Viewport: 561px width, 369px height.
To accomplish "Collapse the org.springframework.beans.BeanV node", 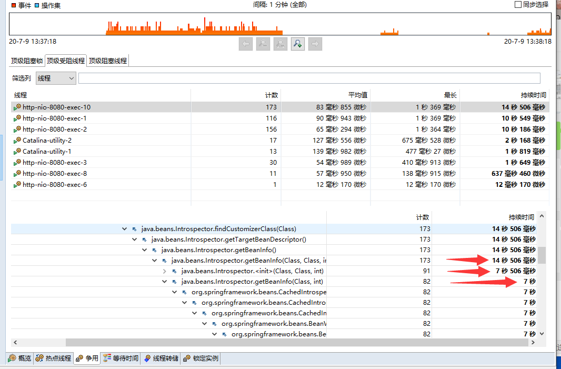I will pos(204,324).
